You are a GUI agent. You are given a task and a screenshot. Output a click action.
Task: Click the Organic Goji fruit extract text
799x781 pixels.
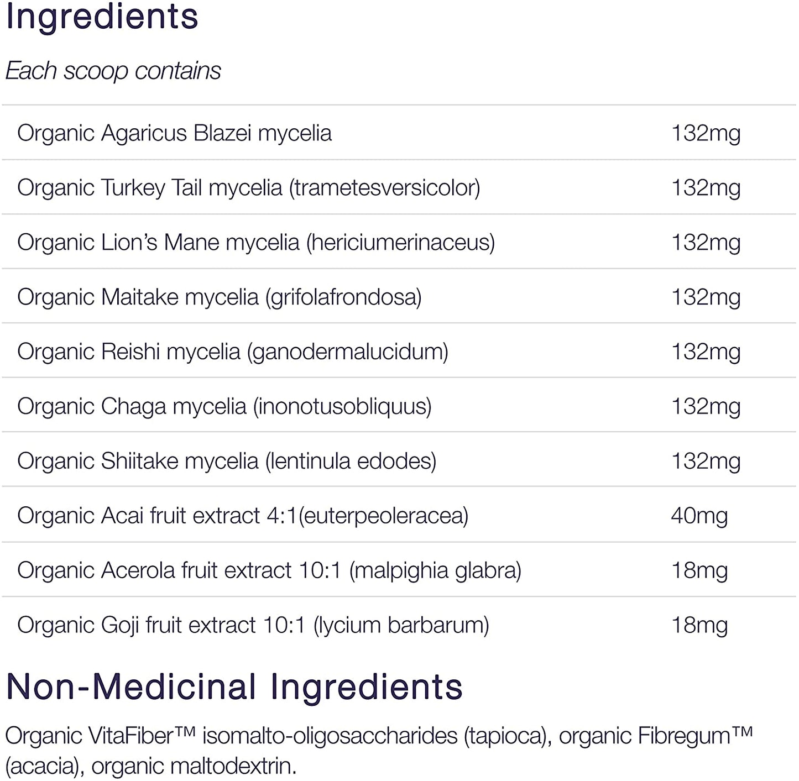(253, 626)
